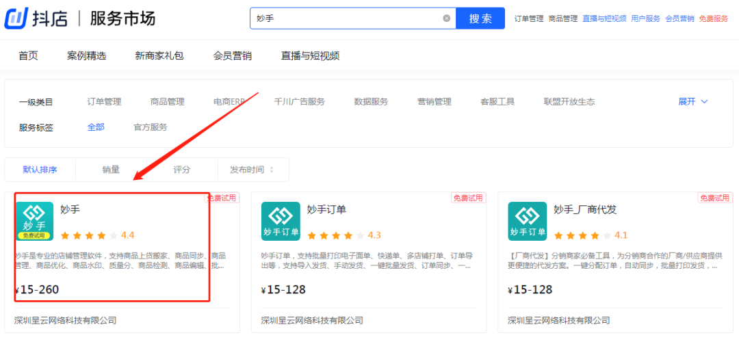Image resolution: width=739 pixels, height=355 pixels.
Task: Filter by 订单管理 category
Action: coord(104,102)
